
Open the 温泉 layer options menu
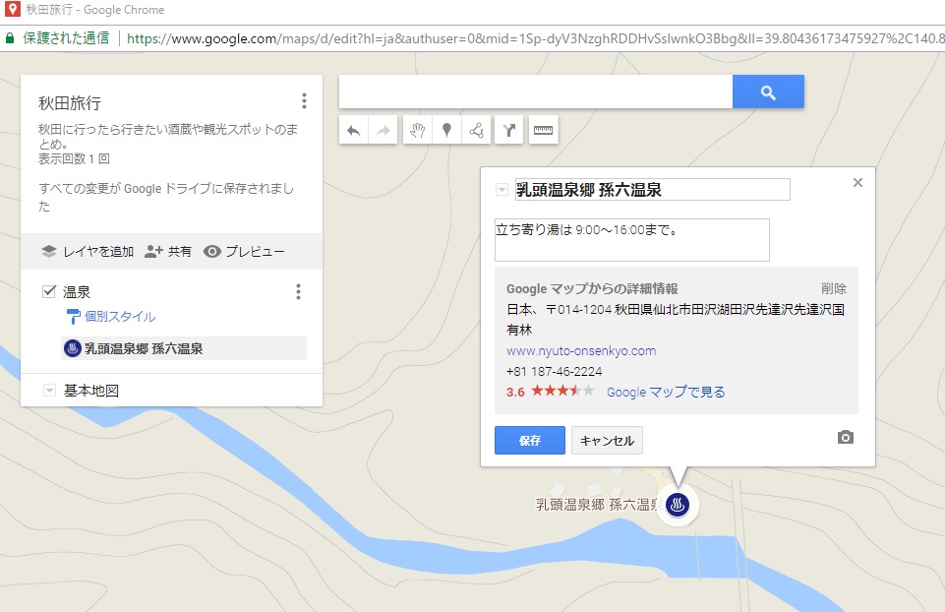(x=298, y=292)
